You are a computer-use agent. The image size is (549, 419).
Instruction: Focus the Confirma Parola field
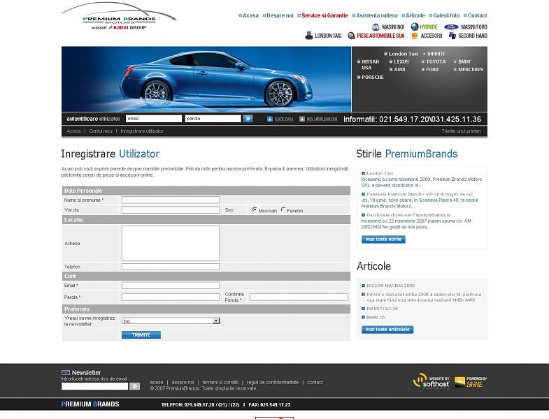click(x=299, y=297)
